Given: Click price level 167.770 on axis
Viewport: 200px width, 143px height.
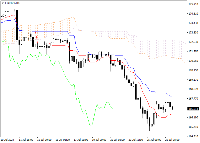Looking at the screenshot, I should [x=193, y=99].
